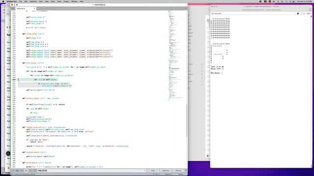This screenshot has width=314, height=176.
Task: Click the tab navigation arrows left of battleship.py tab
Action: point(13,9)
